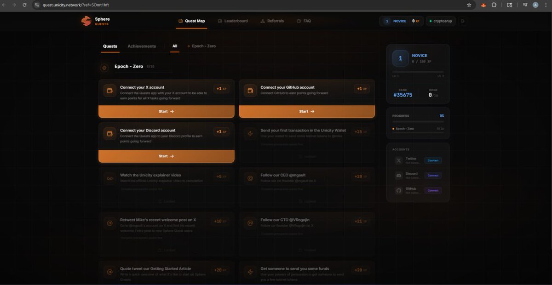Select the Quests tab

point(110,46)
